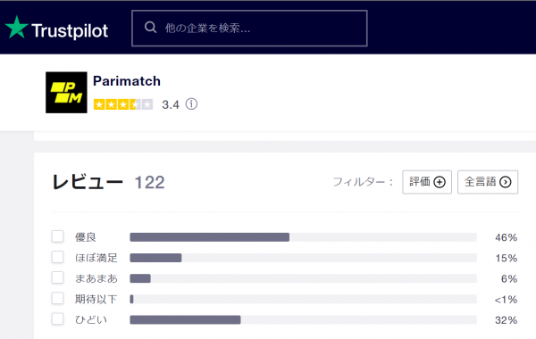
Task: Click the Trustpilot green star logo
Action: [16, 28]
